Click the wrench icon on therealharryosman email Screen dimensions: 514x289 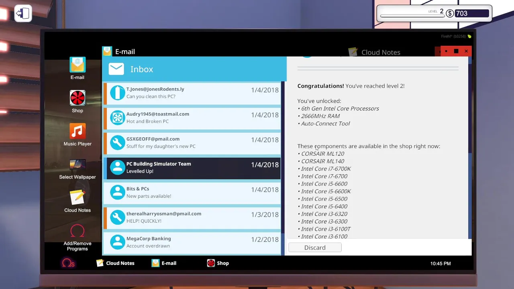(118, 218)
